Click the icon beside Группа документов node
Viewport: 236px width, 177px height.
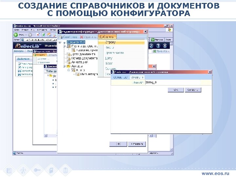(69, 46)
